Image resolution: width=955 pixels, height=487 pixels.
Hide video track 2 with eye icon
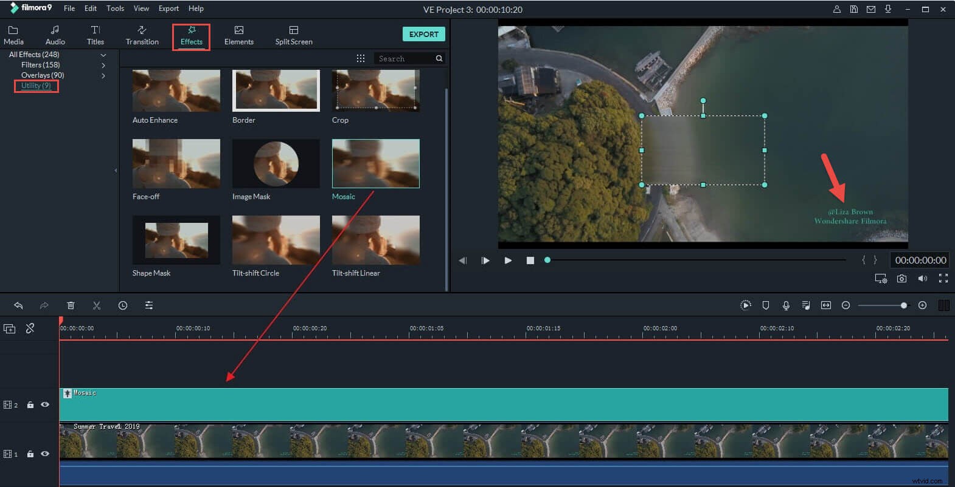pyautogui.click(x=45, y=404)
